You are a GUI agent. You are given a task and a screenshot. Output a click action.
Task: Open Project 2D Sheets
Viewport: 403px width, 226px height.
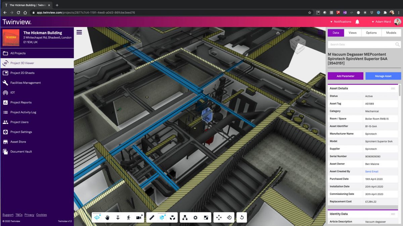point(37,73)
